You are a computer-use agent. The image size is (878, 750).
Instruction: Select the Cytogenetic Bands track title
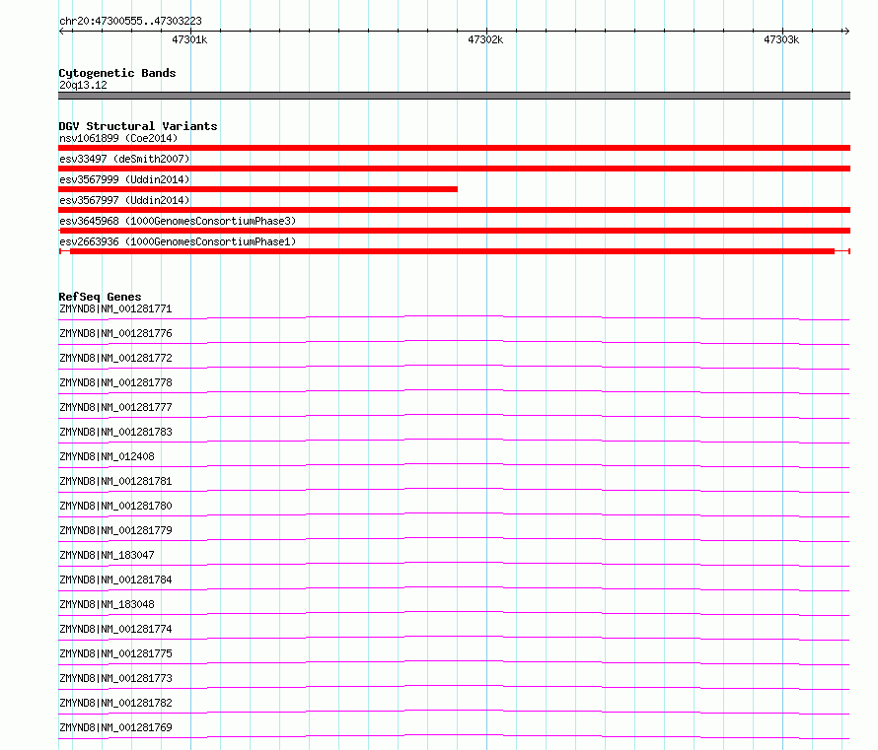tap(117, 73)
